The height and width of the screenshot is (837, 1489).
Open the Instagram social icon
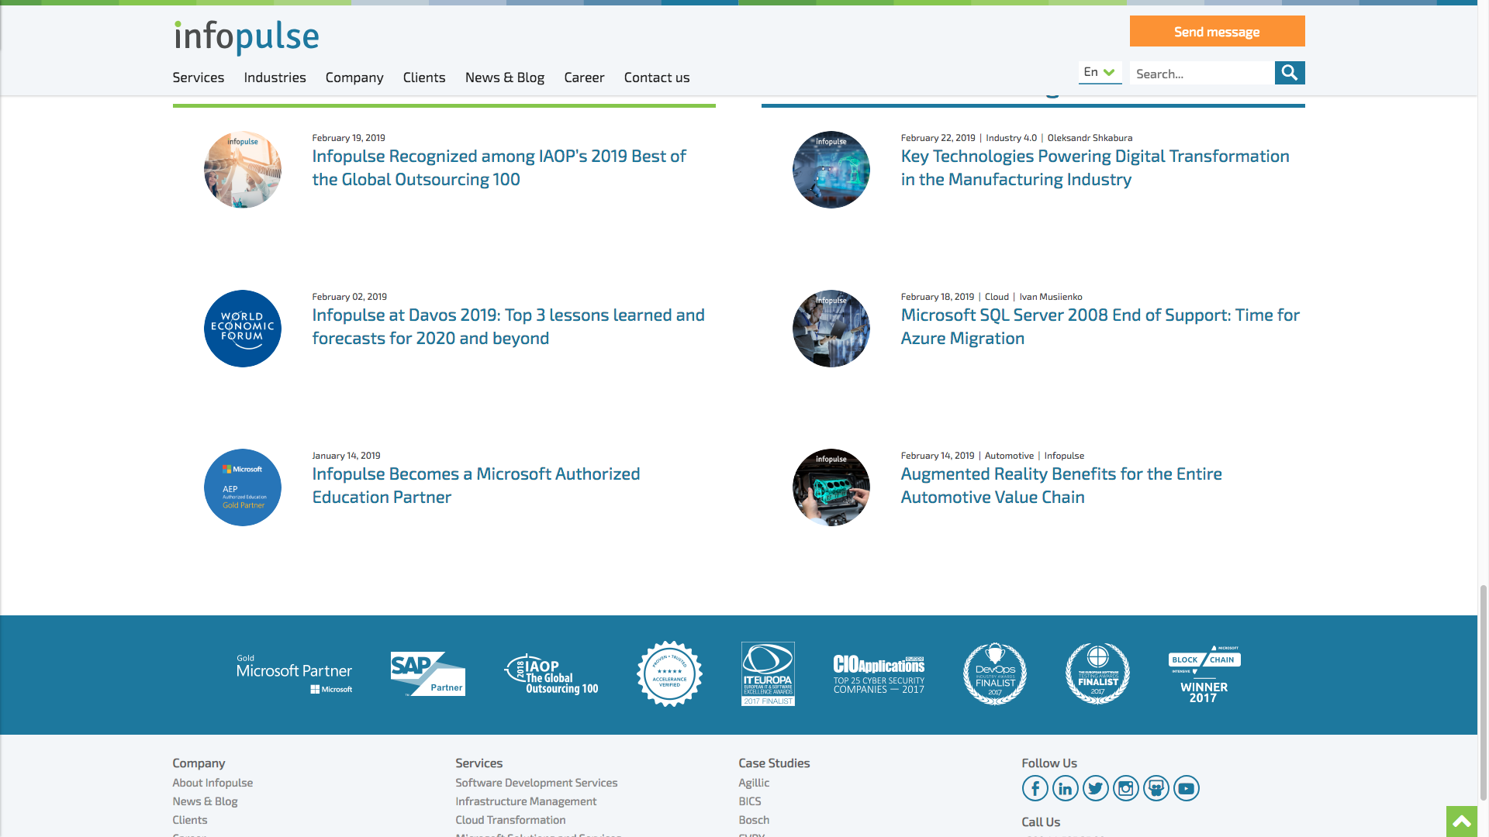(1125, 788)
